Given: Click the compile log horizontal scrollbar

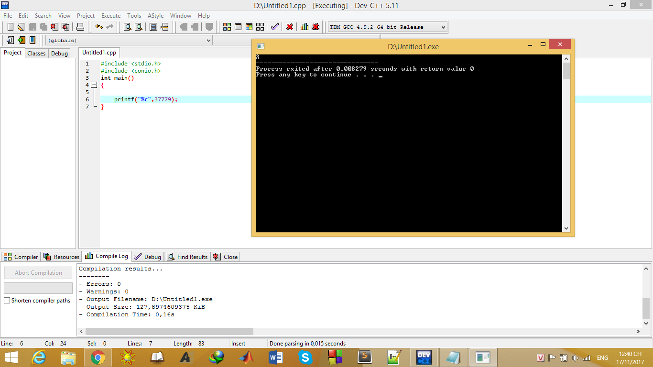Looking at the screenshot, I should pyautogui.click(x=169, y=331).
